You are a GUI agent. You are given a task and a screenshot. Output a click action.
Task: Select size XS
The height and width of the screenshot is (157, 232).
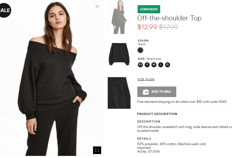coord(140,65)
